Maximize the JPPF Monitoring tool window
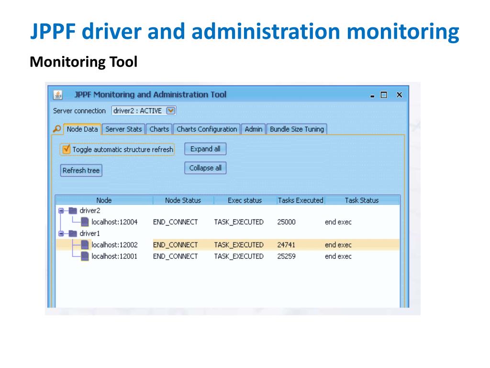This screenshot has width=490, height=368. click(384, 95)
